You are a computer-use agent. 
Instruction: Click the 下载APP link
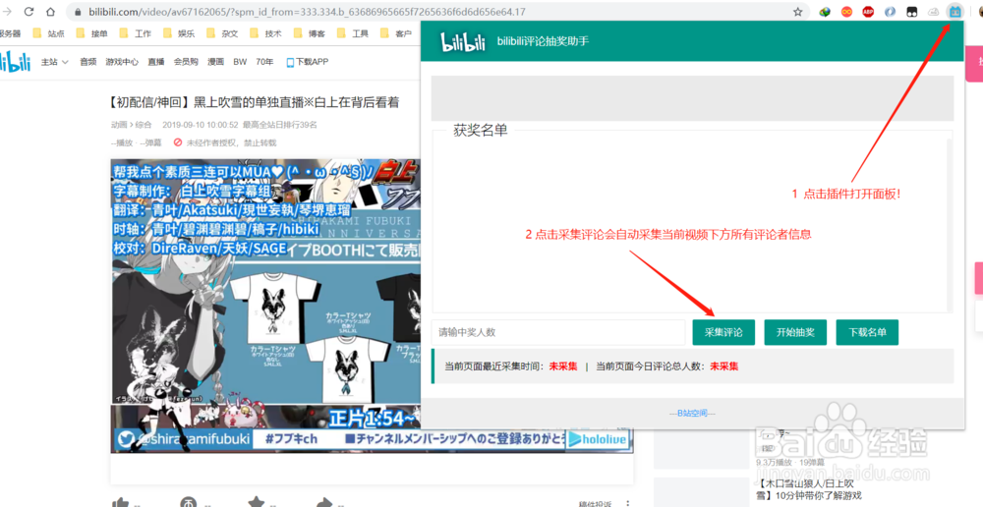point(307,62)
